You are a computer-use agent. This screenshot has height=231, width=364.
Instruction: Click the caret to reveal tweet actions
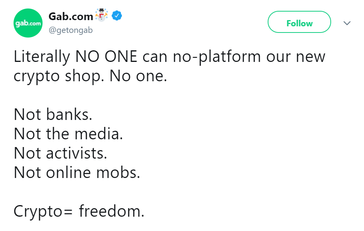pos(347,23)
